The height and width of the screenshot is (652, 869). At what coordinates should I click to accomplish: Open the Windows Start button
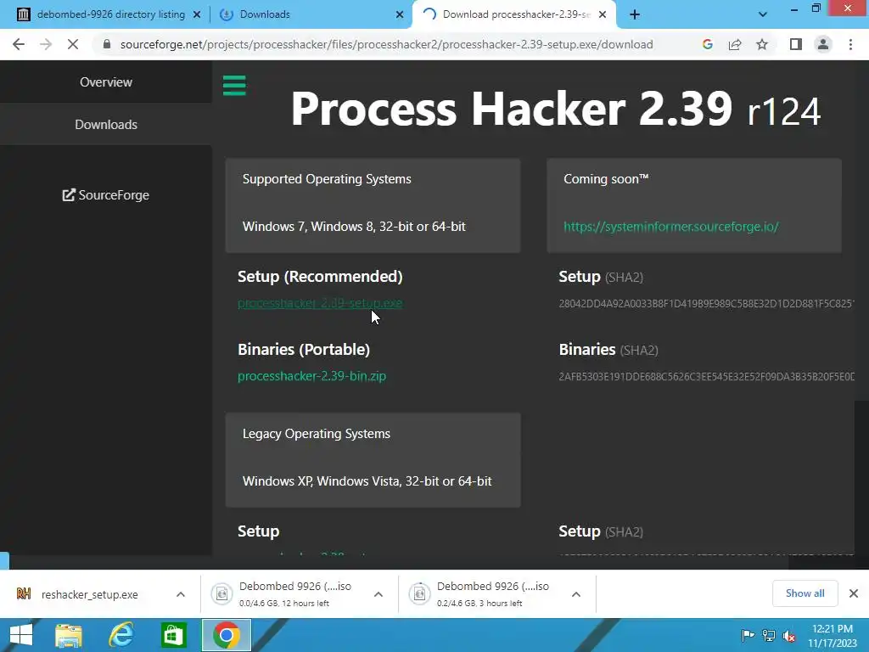tap(21, 635)
